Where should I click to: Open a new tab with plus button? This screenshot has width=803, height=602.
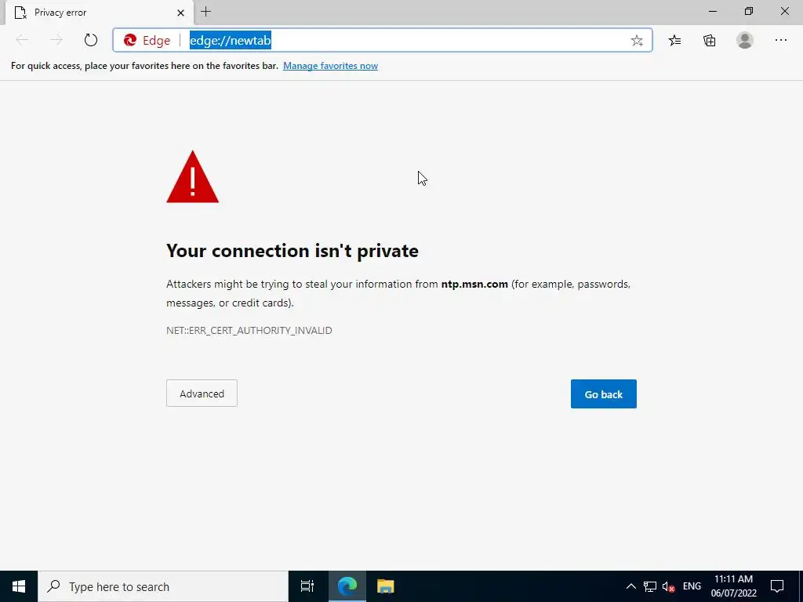coord(206,12)
